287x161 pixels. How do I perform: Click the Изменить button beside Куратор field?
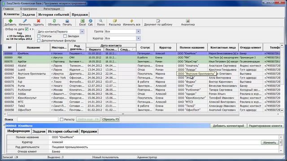[x=270, y=143]
